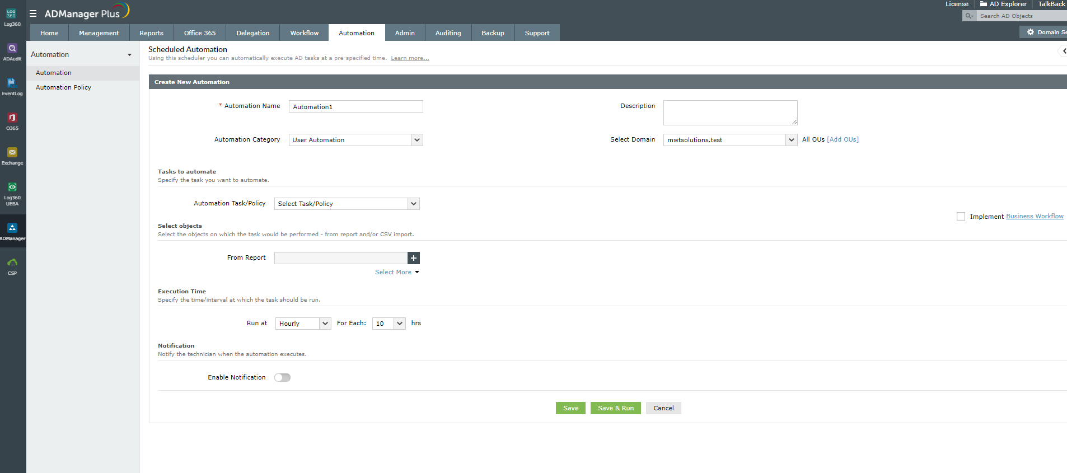Click the Save & Run button
This screenshot has height=473, width=1067.
point(615,408)
